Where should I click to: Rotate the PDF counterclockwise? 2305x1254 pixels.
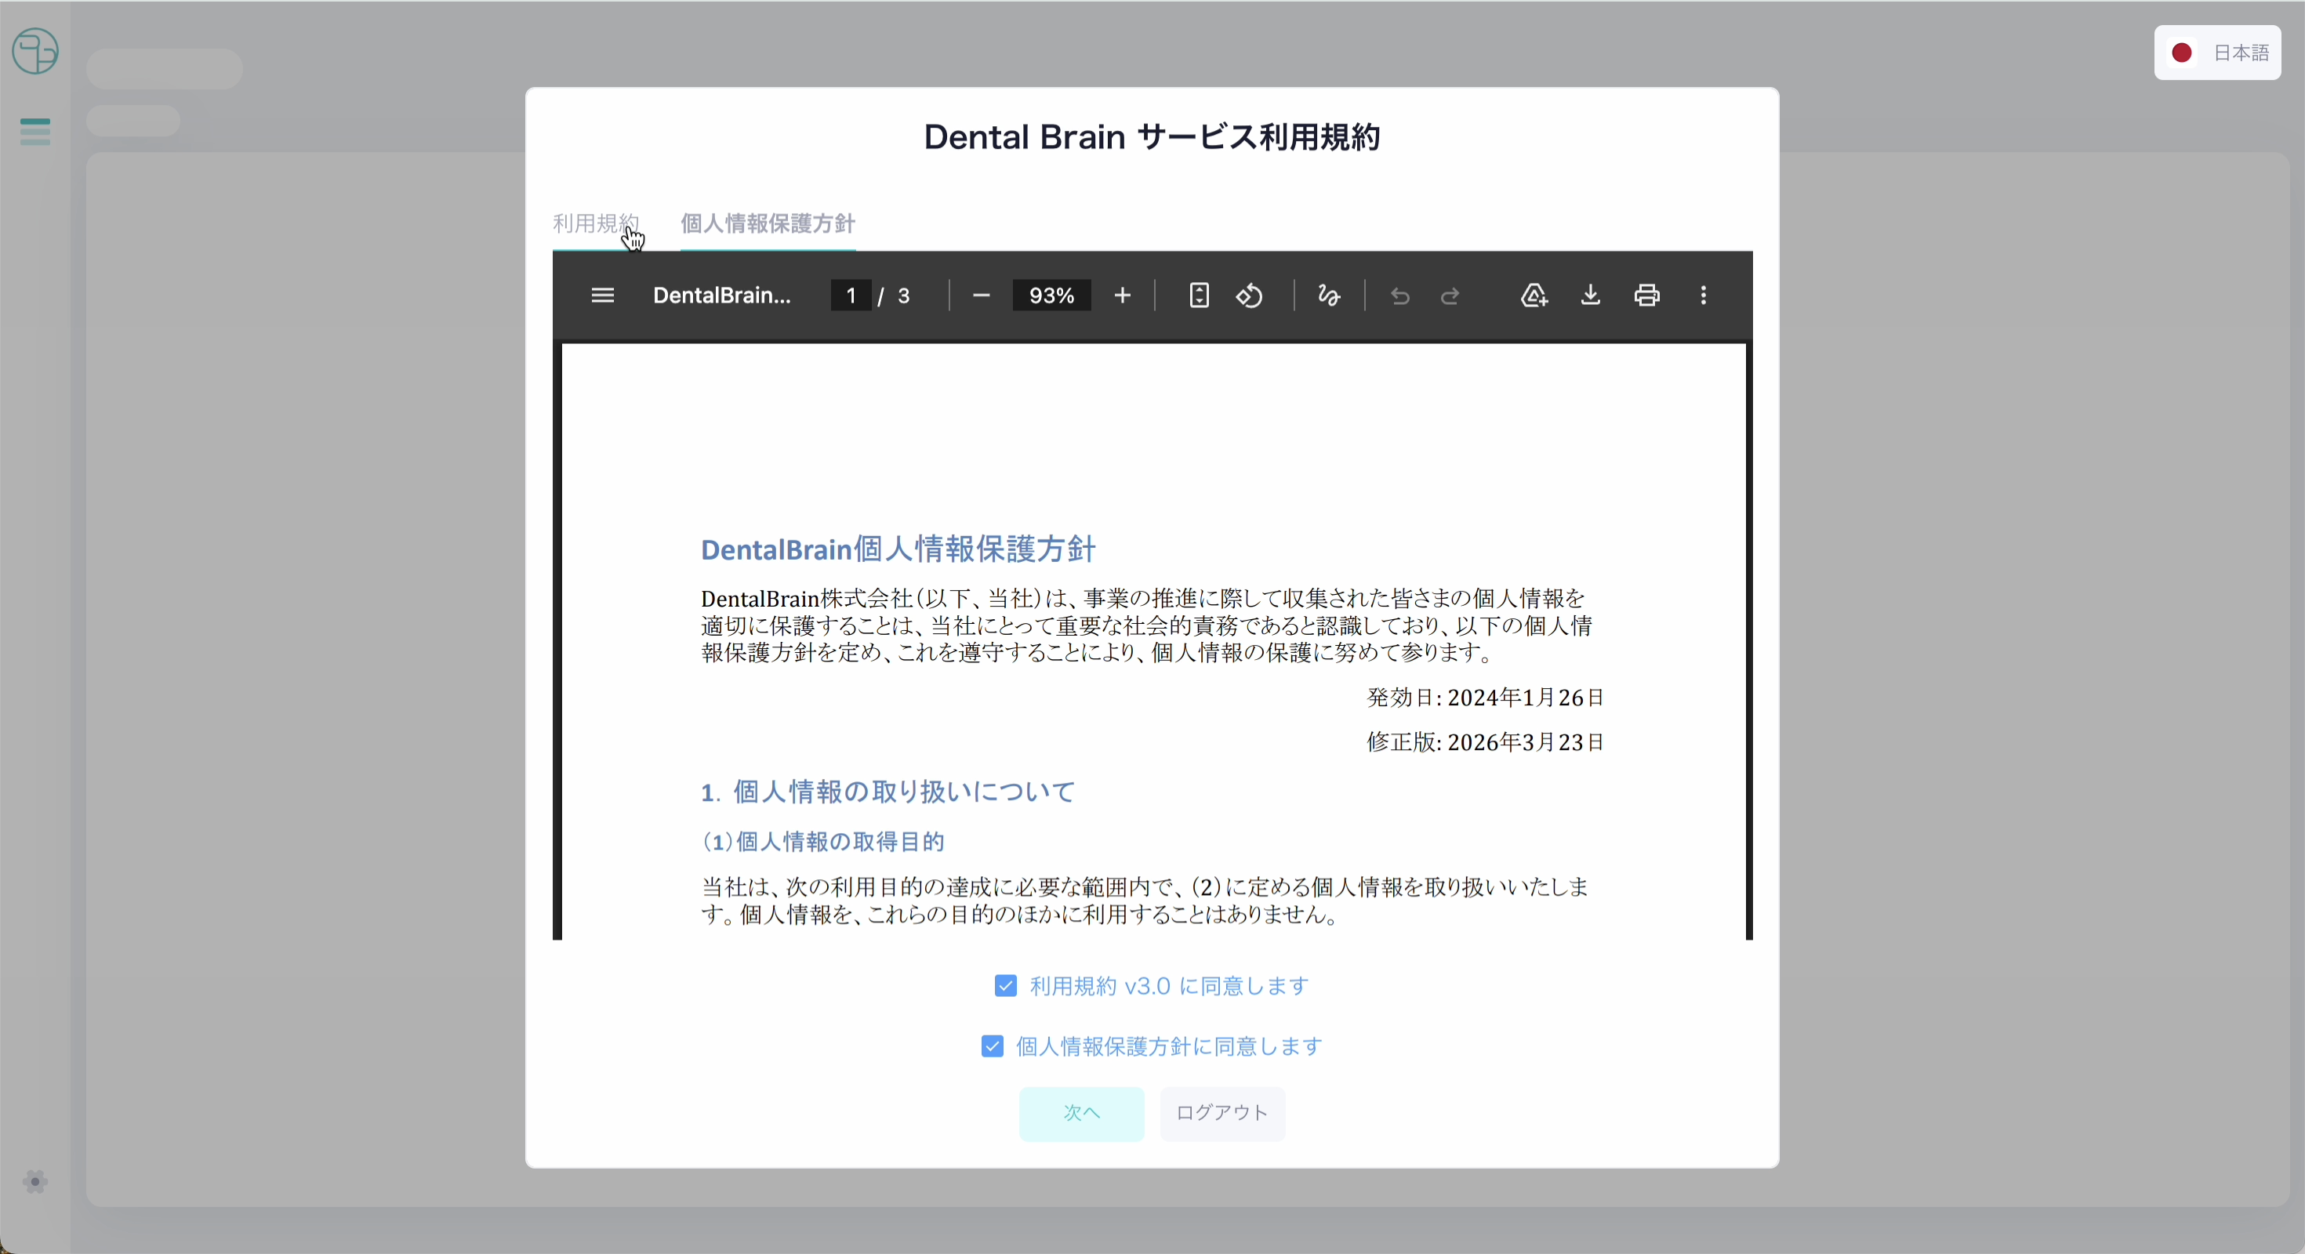(1250, 295)
